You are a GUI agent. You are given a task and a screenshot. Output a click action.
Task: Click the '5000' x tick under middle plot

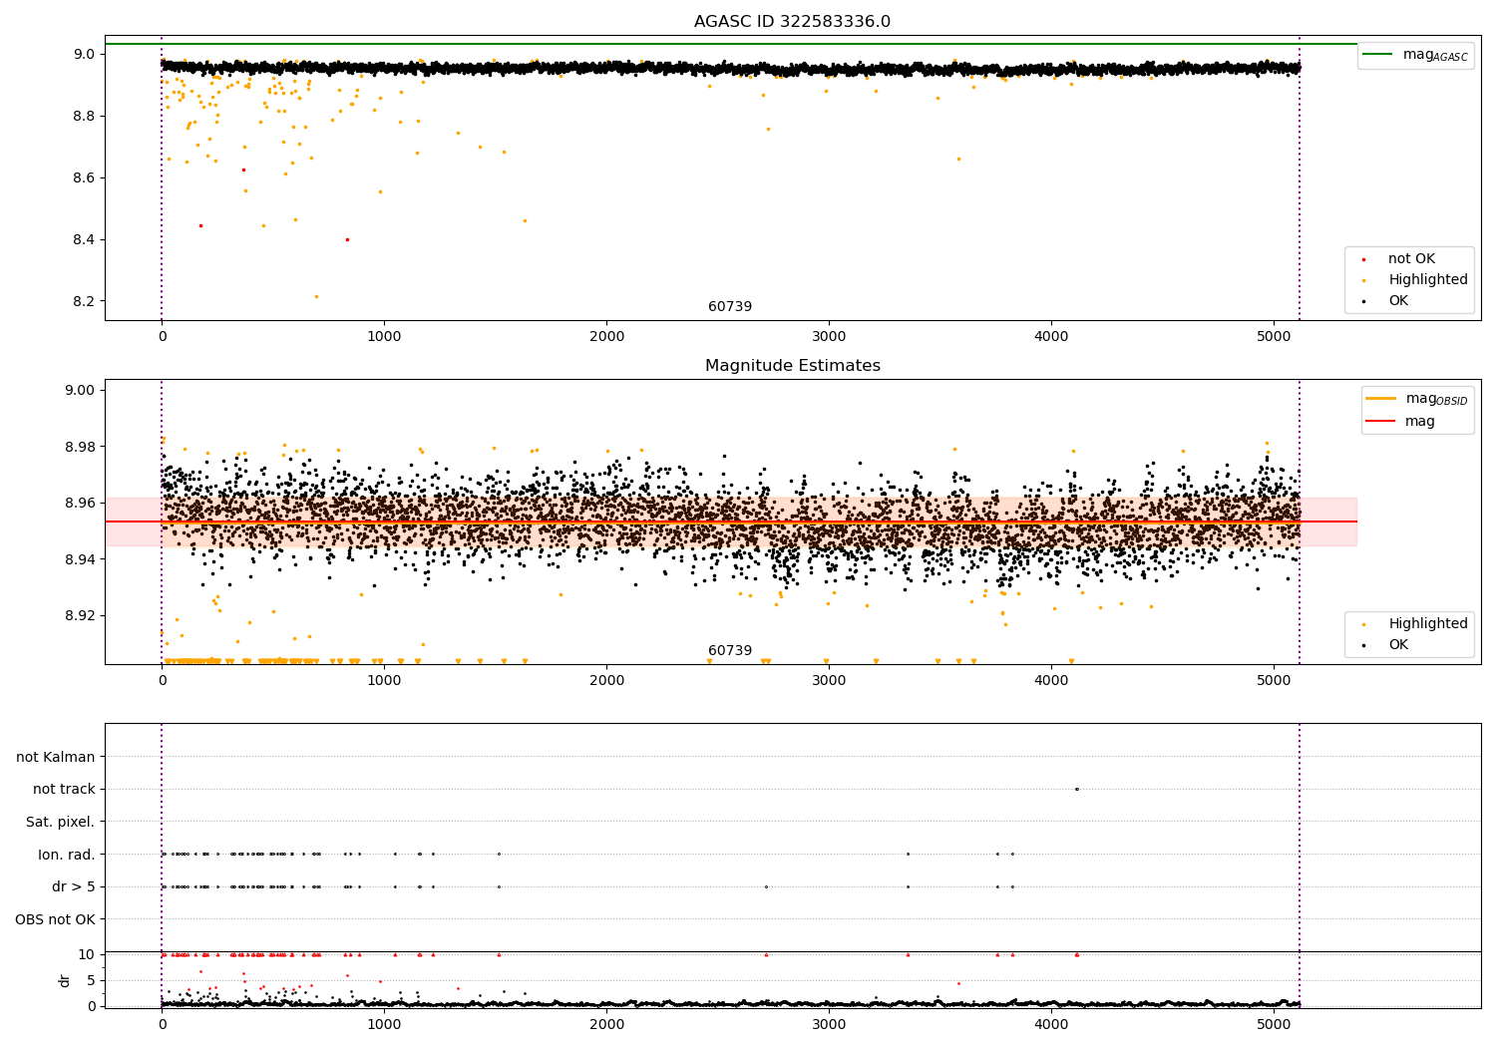click(x=1274, y=681)
